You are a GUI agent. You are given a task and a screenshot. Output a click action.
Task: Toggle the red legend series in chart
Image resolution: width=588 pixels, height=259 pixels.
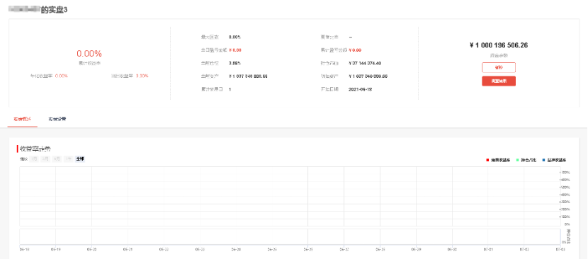pyautogui.click(x=498, y=160)
